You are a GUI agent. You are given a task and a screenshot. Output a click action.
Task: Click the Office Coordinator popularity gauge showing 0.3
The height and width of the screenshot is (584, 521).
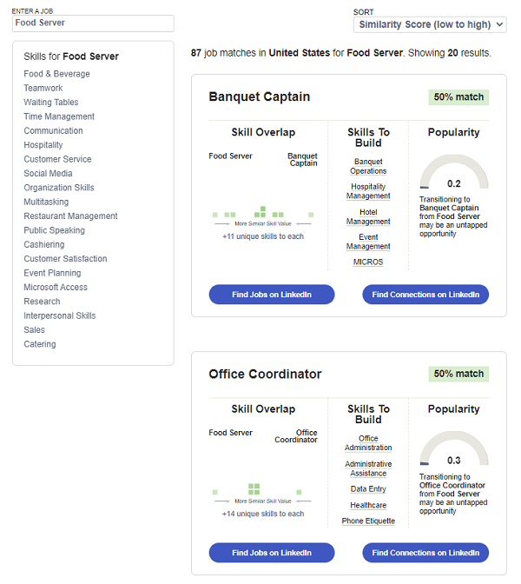tap(454, 450)
